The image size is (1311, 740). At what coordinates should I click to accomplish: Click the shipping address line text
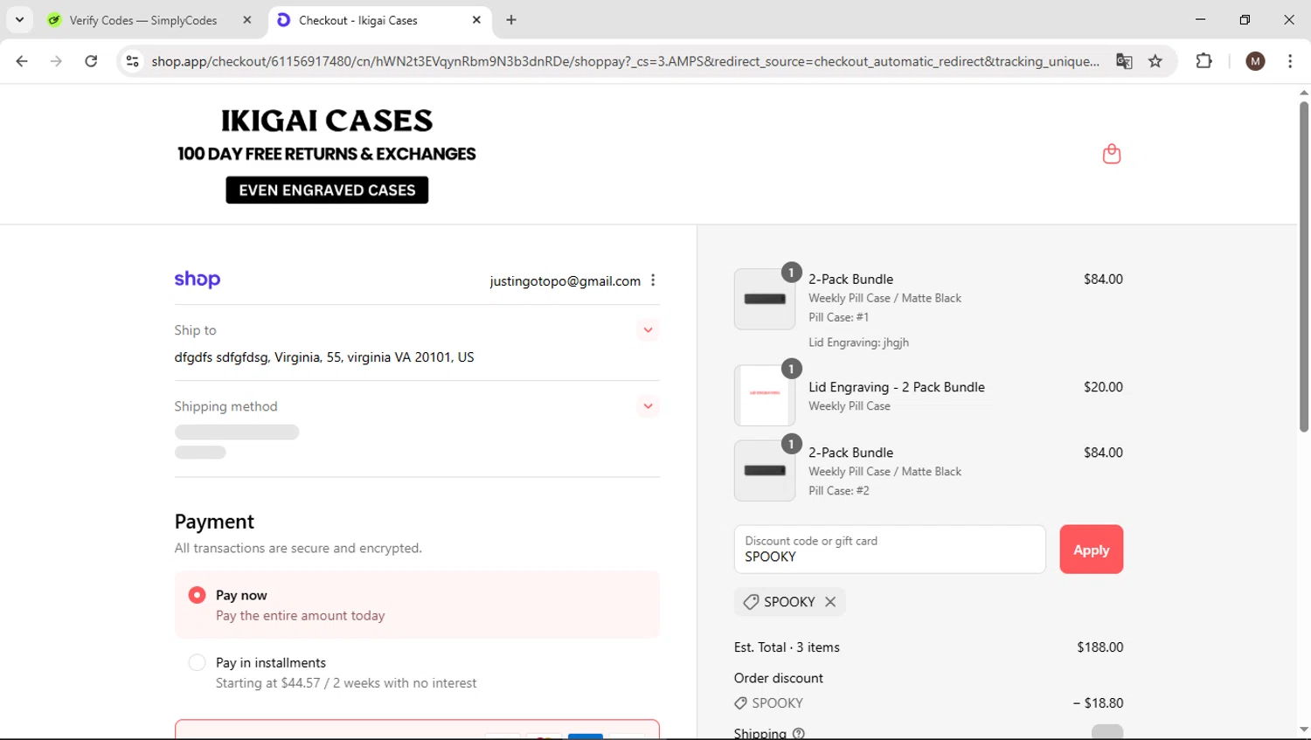point(324,357)
